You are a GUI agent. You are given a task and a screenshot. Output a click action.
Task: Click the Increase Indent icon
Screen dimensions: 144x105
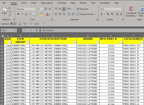73,14
